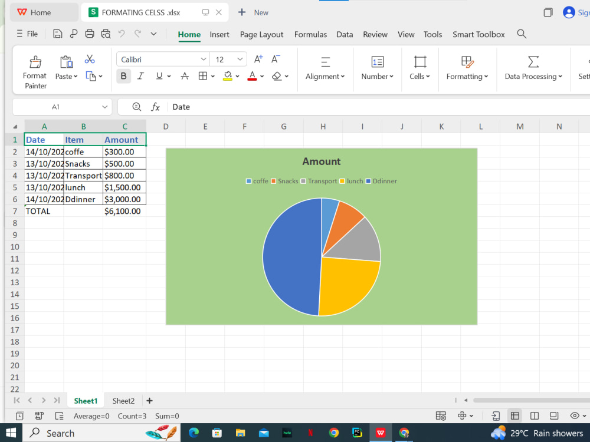This screenshot has height=442, width=590.
Task: Open Print Preview icon
Action: tap(106, 34)
